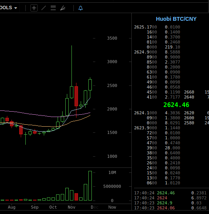Pick the trend line drawing tool
This screenshot has height=214, width=209.
43,8
